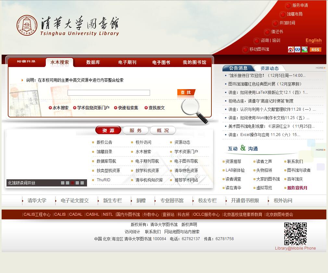Viewport: 328px width, 273px height.
Task: Open 校外访问 in resources grid
Action: tap(143, 142)
